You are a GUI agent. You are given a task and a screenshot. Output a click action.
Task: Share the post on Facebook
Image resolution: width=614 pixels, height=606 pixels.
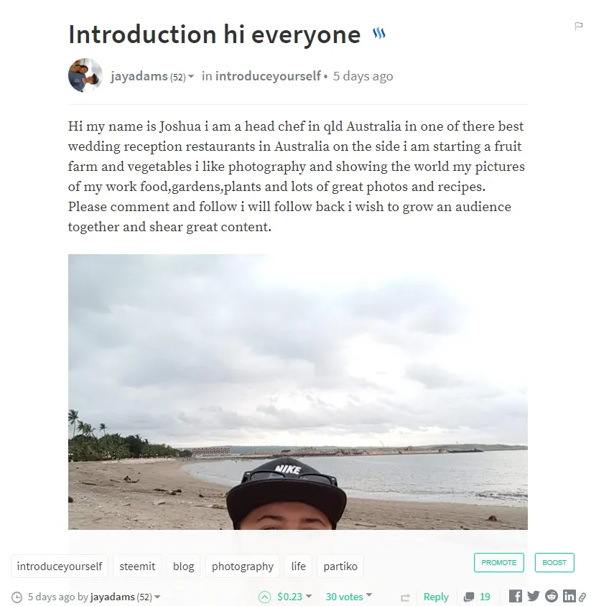(x=516, y=596)
